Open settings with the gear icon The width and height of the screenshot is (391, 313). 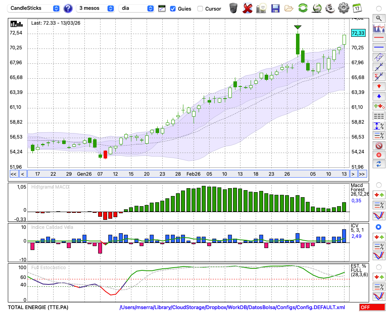tap(343, 8)
